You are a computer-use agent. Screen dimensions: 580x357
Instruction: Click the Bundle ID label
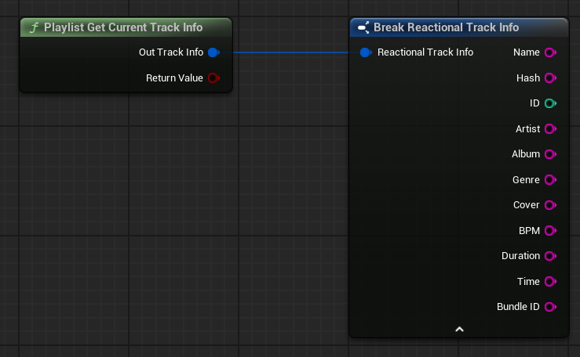[x=518, y=307]
